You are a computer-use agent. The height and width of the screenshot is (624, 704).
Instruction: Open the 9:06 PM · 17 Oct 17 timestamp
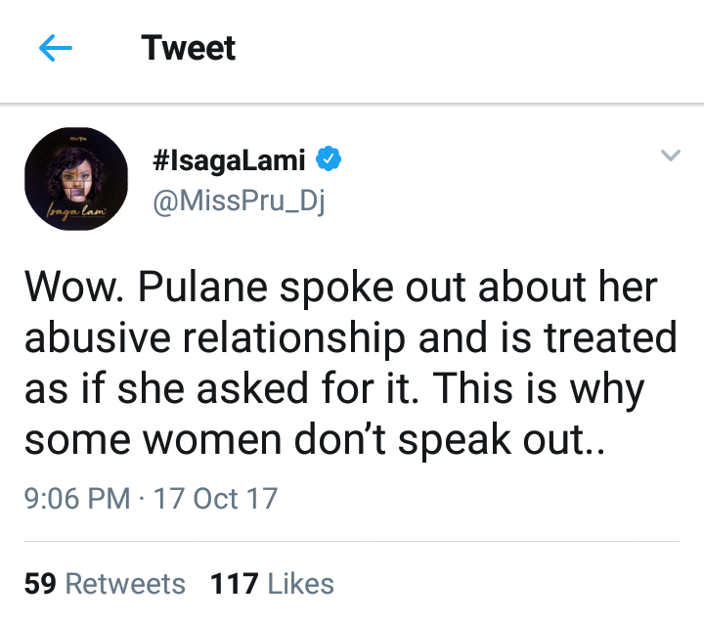tap(151, 499)
